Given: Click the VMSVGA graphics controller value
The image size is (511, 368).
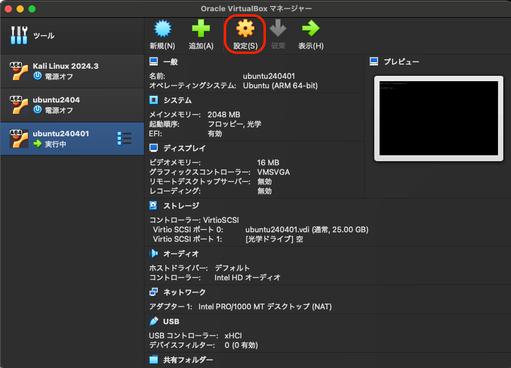Looking at the screenshot, I should pyautogui.click(x=274, y=172).
